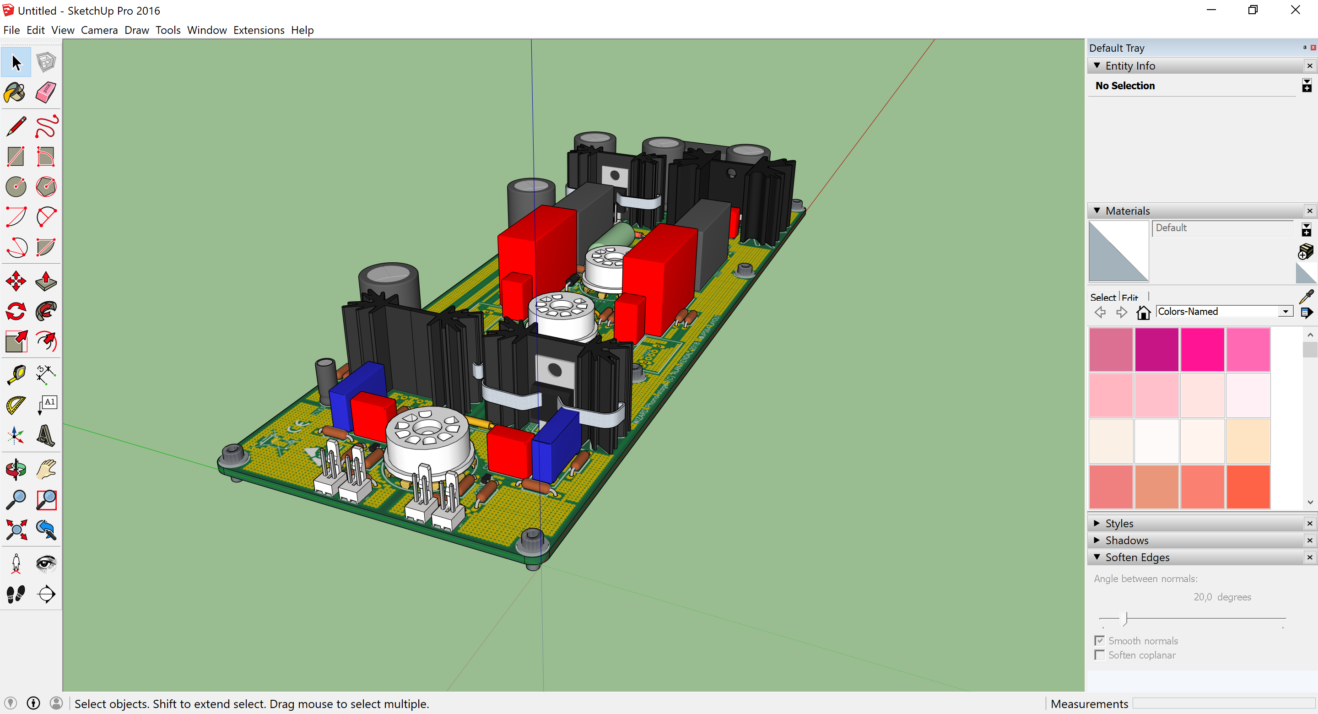Close the Shadows panel
The image size is (1318, 714).
[1310, 540]
